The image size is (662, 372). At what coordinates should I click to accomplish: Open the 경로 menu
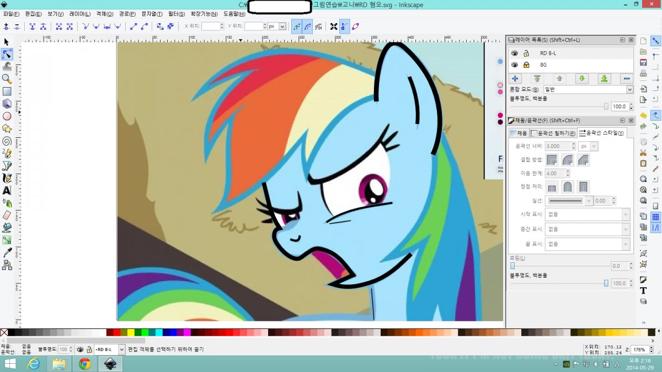[x=127, y=14]
